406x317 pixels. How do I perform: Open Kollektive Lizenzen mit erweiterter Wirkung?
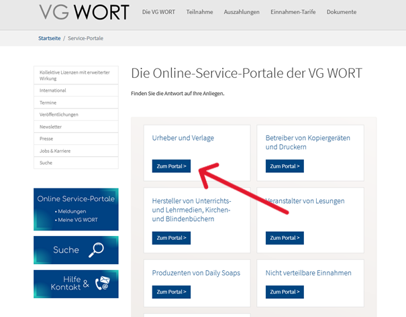(x=76, y=75)
